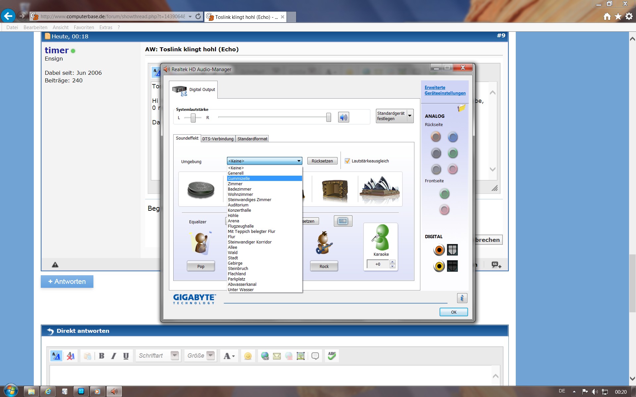Click the yellow folder connector settings icon
Viewport: 636px width, 397px height.
point(461,108)
